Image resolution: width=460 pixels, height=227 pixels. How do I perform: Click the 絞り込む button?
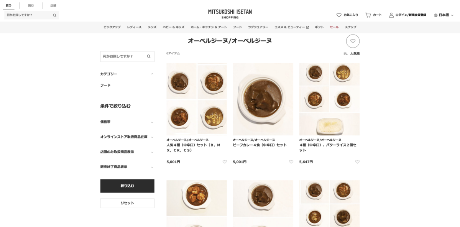coord(127,186)
